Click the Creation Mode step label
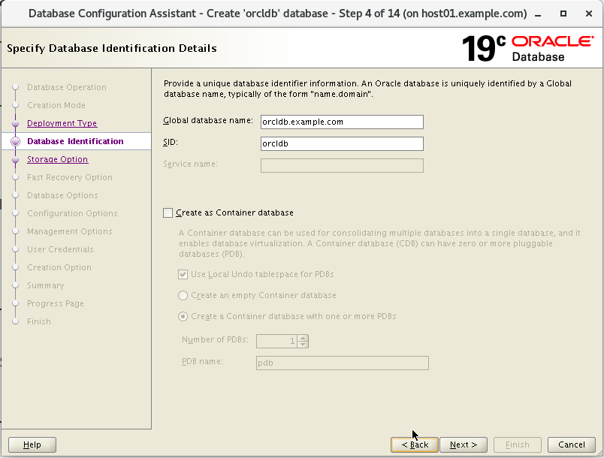604x458 pixels. [56, 105]
